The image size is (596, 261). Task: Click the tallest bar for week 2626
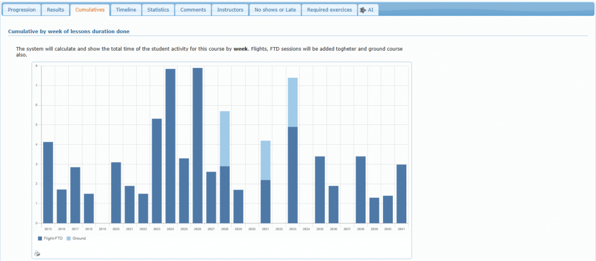(198, 146)
